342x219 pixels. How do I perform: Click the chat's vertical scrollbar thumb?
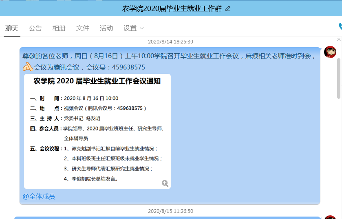tap(339, 77)
